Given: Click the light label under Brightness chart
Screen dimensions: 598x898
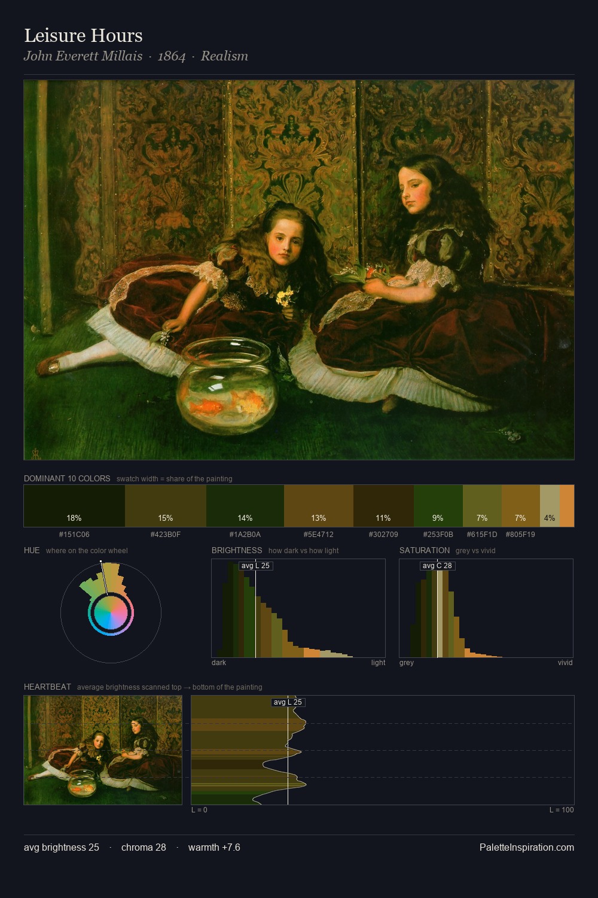Looking at the screenshot, I should [x=378, y=663].
